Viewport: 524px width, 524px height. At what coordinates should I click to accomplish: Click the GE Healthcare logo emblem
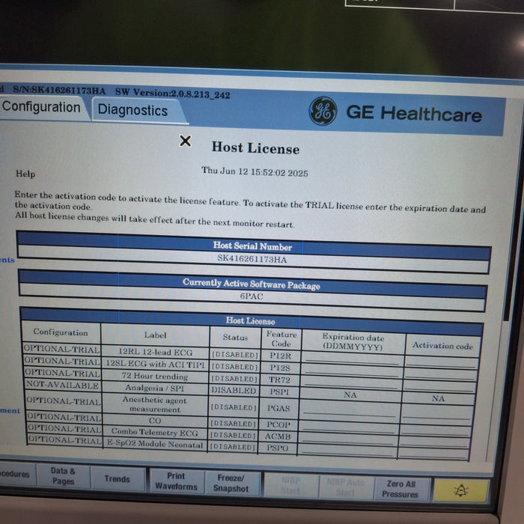click(323, 111)
